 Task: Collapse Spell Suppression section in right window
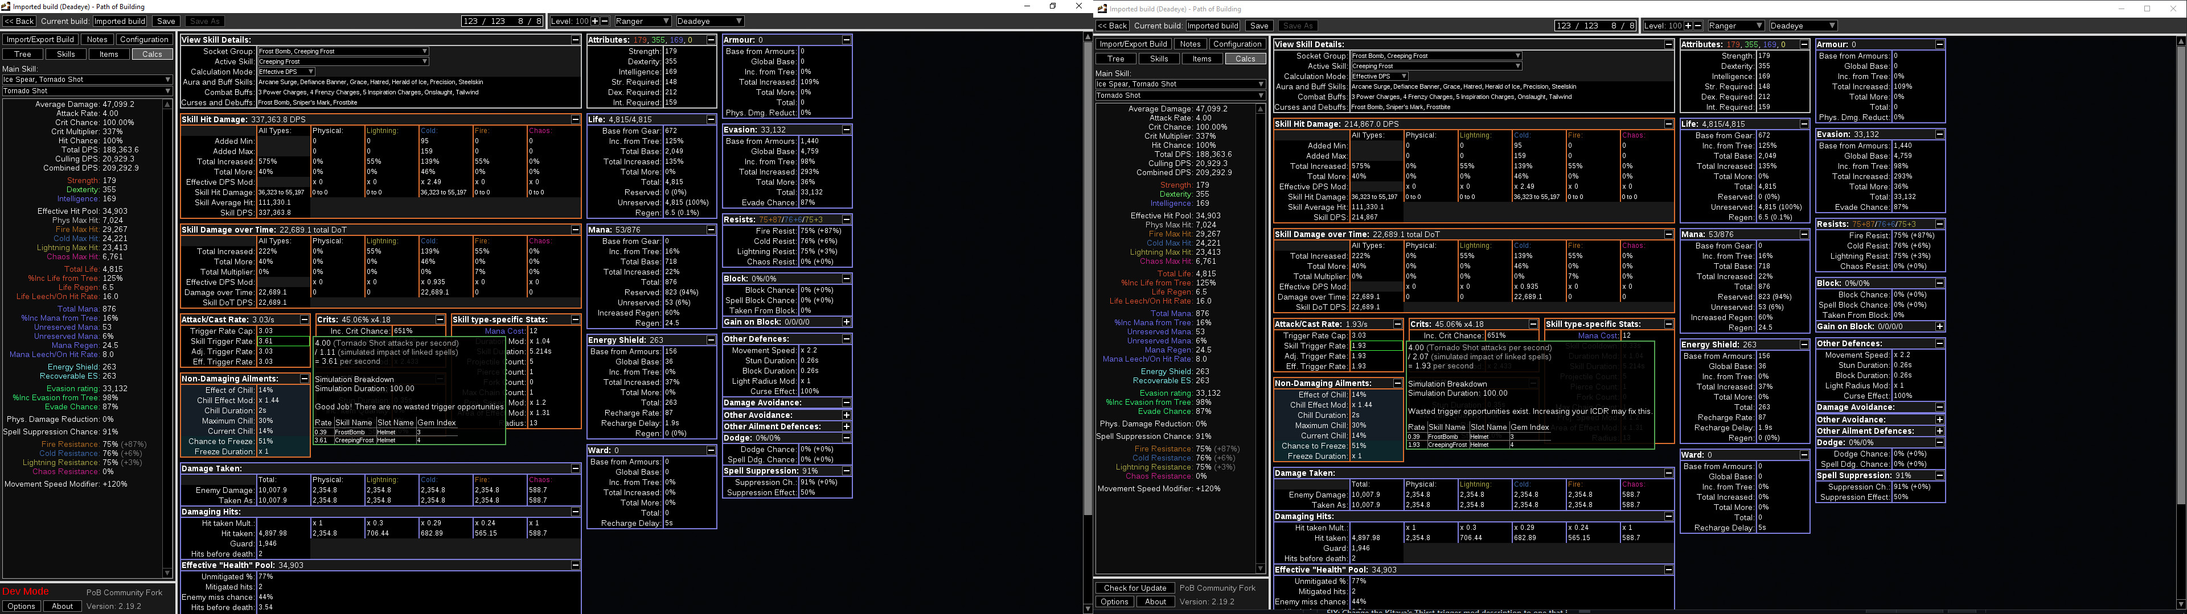pyautogui.click(x=1939, y=476)
